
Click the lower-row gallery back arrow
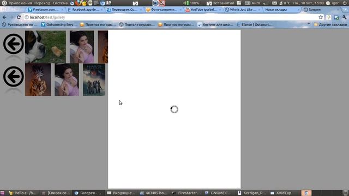click(13, 76)
